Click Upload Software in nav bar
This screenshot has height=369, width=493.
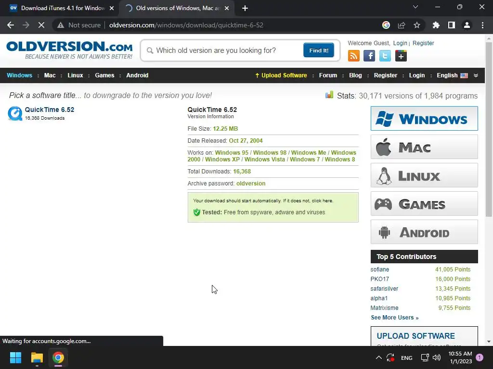pyautogui.click(x=281, y=75)
